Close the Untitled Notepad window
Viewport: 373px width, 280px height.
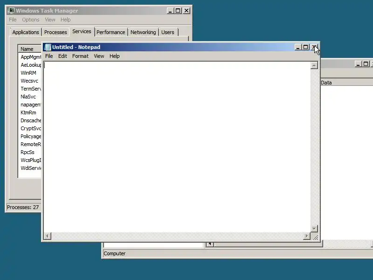314,47
